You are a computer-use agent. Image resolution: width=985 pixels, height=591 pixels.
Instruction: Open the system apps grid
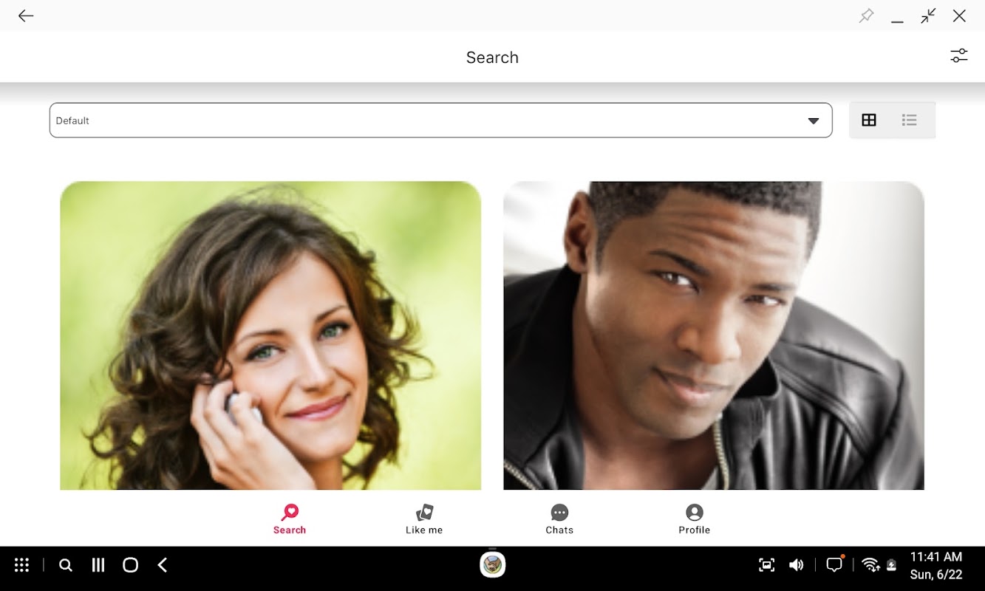pyautogui.click(x=21, y=565)
